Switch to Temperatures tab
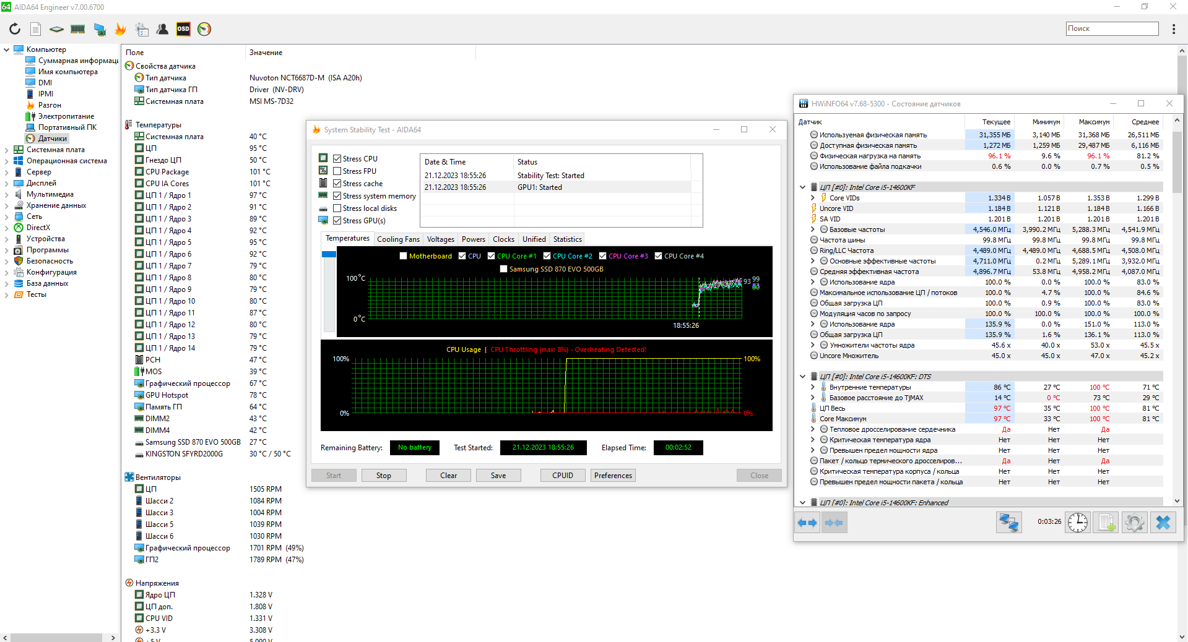The width and height of the screenshot is (1188, 642). (x=347, y=239)
